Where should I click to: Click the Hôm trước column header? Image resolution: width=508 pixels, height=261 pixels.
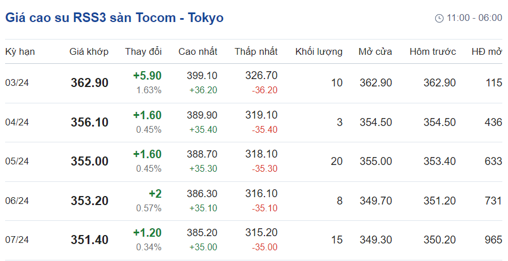pos(433,52)
